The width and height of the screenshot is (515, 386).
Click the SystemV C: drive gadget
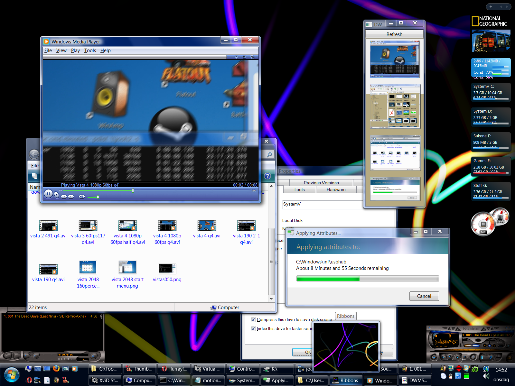491,92
